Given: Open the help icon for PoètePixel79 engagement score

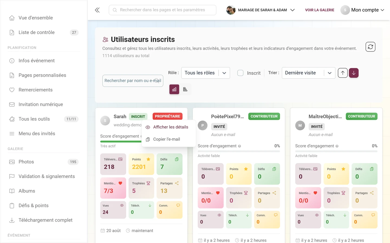Looking at the screenshot, I should pyautogui.click(x=239, y=146).
